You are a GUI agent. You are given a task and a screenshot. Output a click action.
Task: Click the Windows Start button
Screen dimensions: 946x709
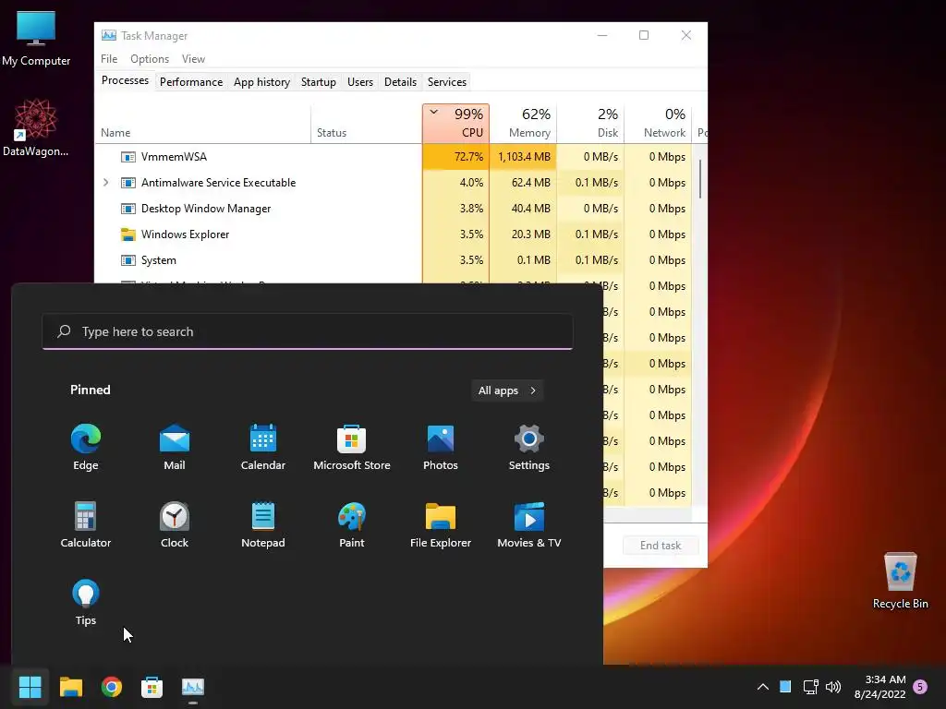(x=30, y=687)
